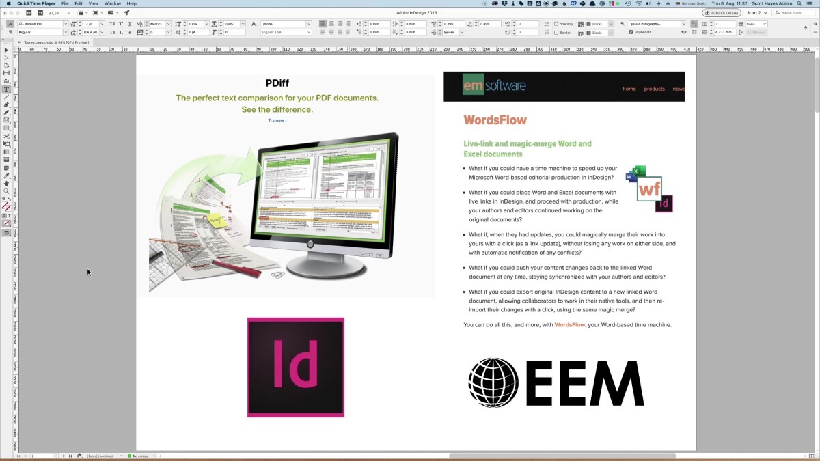820x461 pixels.
Task: Open the Window menu
Action: (113, 3)
